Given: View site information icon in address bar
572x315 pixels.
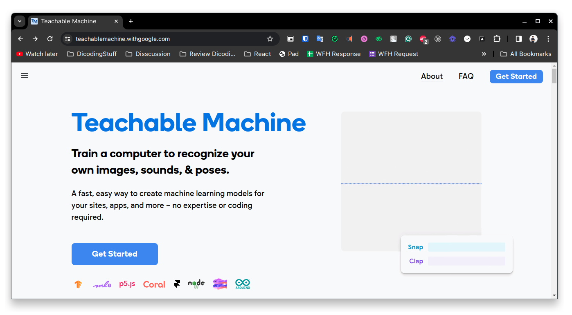Looking at the screenshot, I should point(68,39).
